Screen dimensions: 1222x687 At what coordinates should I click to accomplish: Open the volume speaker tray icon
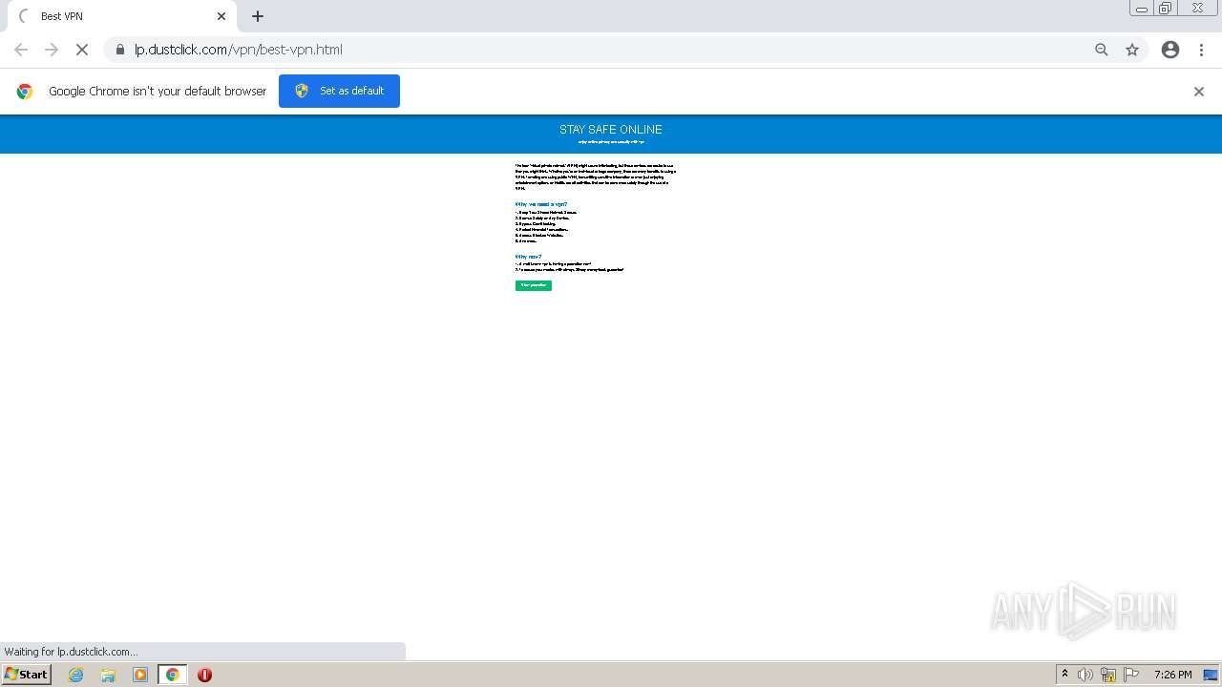[1085, 675]
